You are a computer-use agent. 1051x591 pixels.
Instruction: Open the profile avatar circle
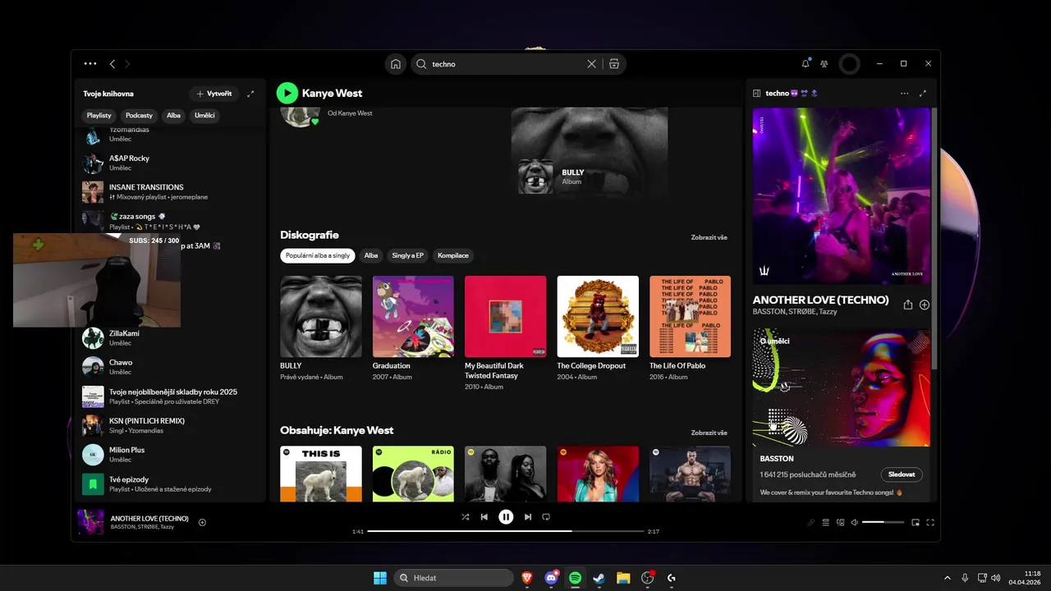(850, 64)
